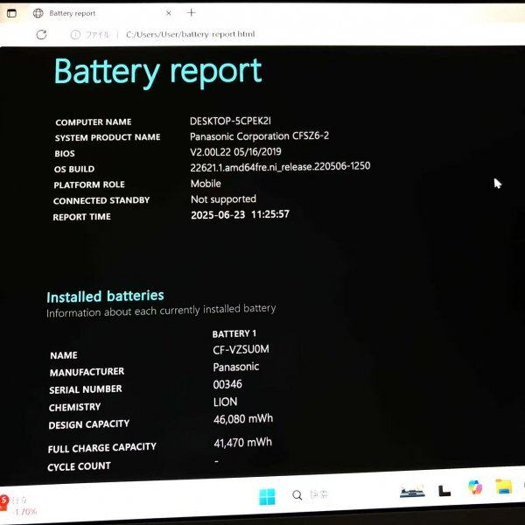The width and height of the screenshot is (525, 525).
Task: Open the ship picture search highlight icon
Action: (x=412, y=492)
